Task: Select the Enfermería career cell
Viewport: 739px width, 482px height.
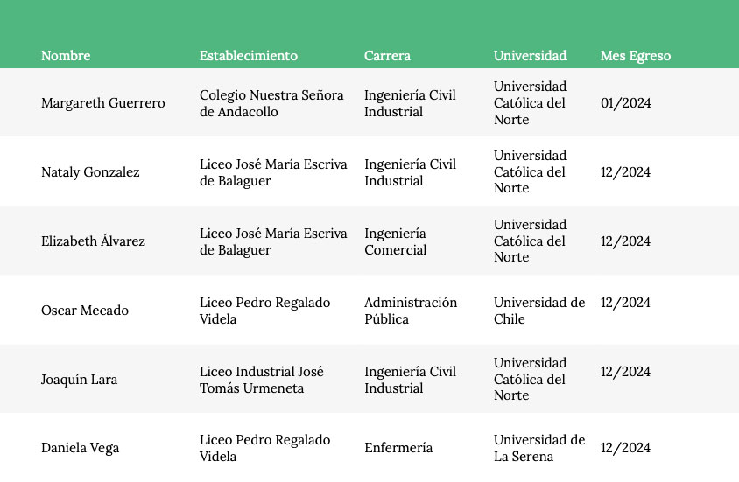Action: tap(398, 448)
